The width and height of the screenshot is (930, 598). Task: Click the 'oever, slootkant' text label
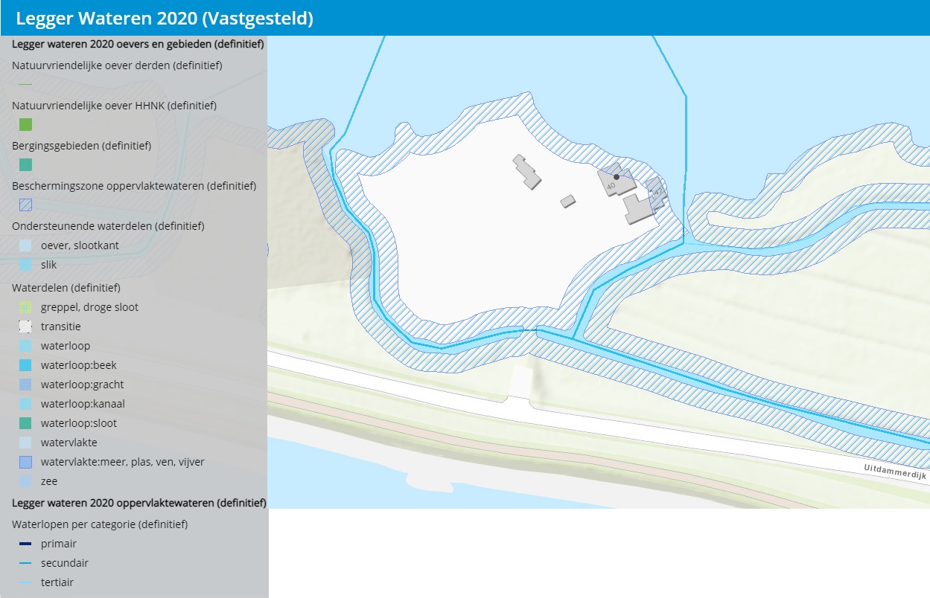pyautogui.click(x=80, y=245)
